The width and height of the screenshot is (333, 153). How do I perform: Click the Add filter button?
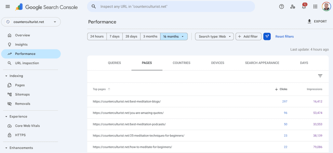[x=248, y=36]
